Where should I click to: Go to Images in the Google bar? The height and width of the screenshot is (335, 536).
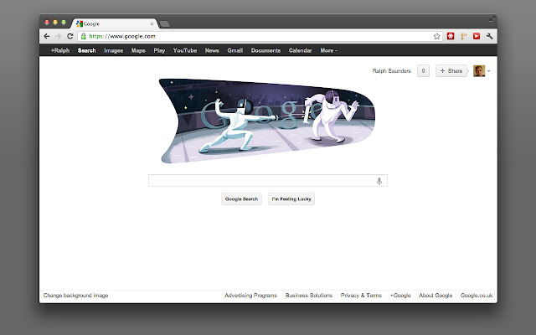114,50
